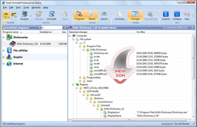Select the DisplayIcon registry value icon

coord(105,112)
